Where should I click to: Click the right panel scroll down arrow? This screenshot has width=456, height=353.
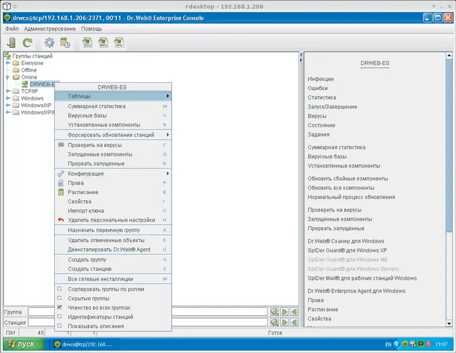click(x=449, y=323)
